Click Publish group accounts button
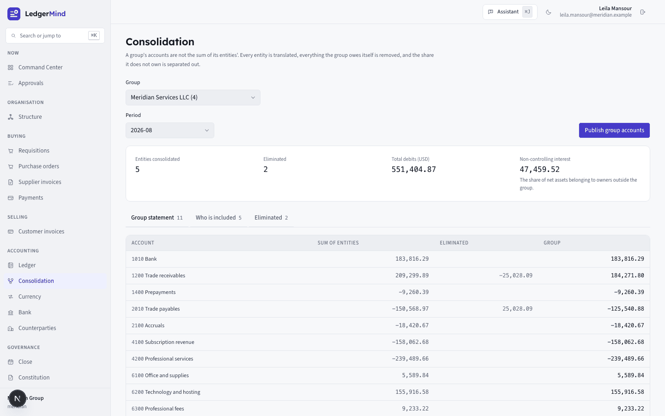This screenshot has width=665, height=416. (x=614, y=130)
